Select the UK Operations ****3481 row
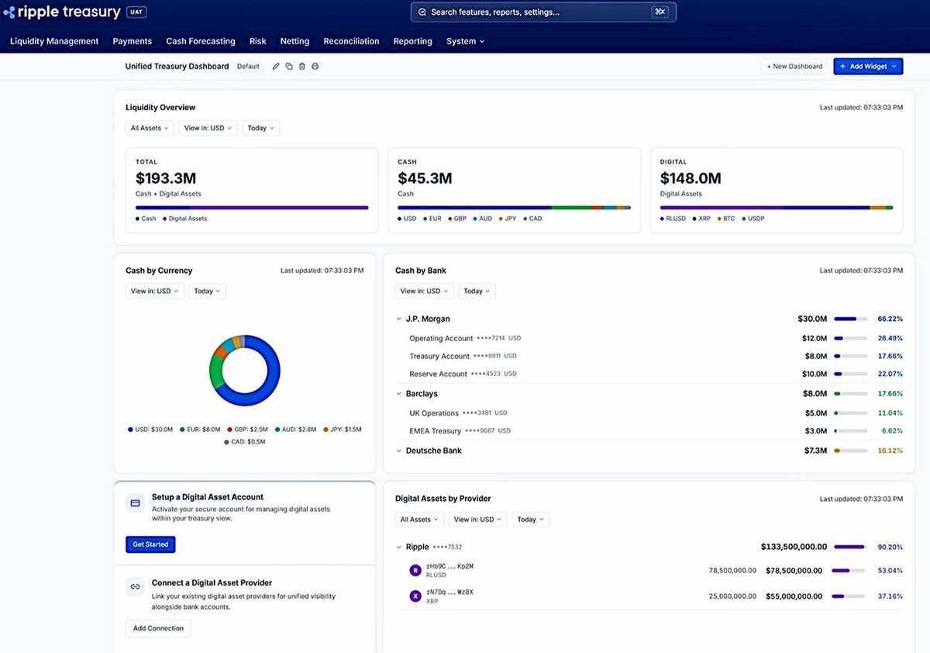The image size is (930, 653). 649,413
